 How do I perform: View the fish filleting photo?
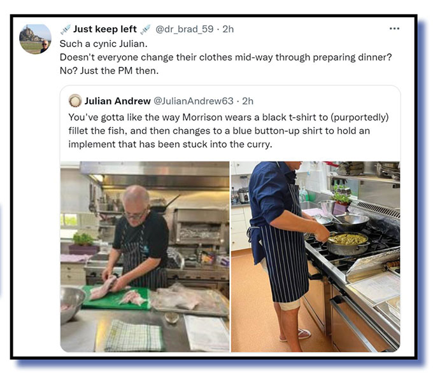coord(145,256)
